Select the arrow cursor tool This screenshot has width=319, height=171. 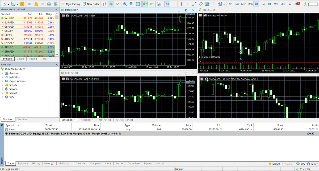pos(167,4)
